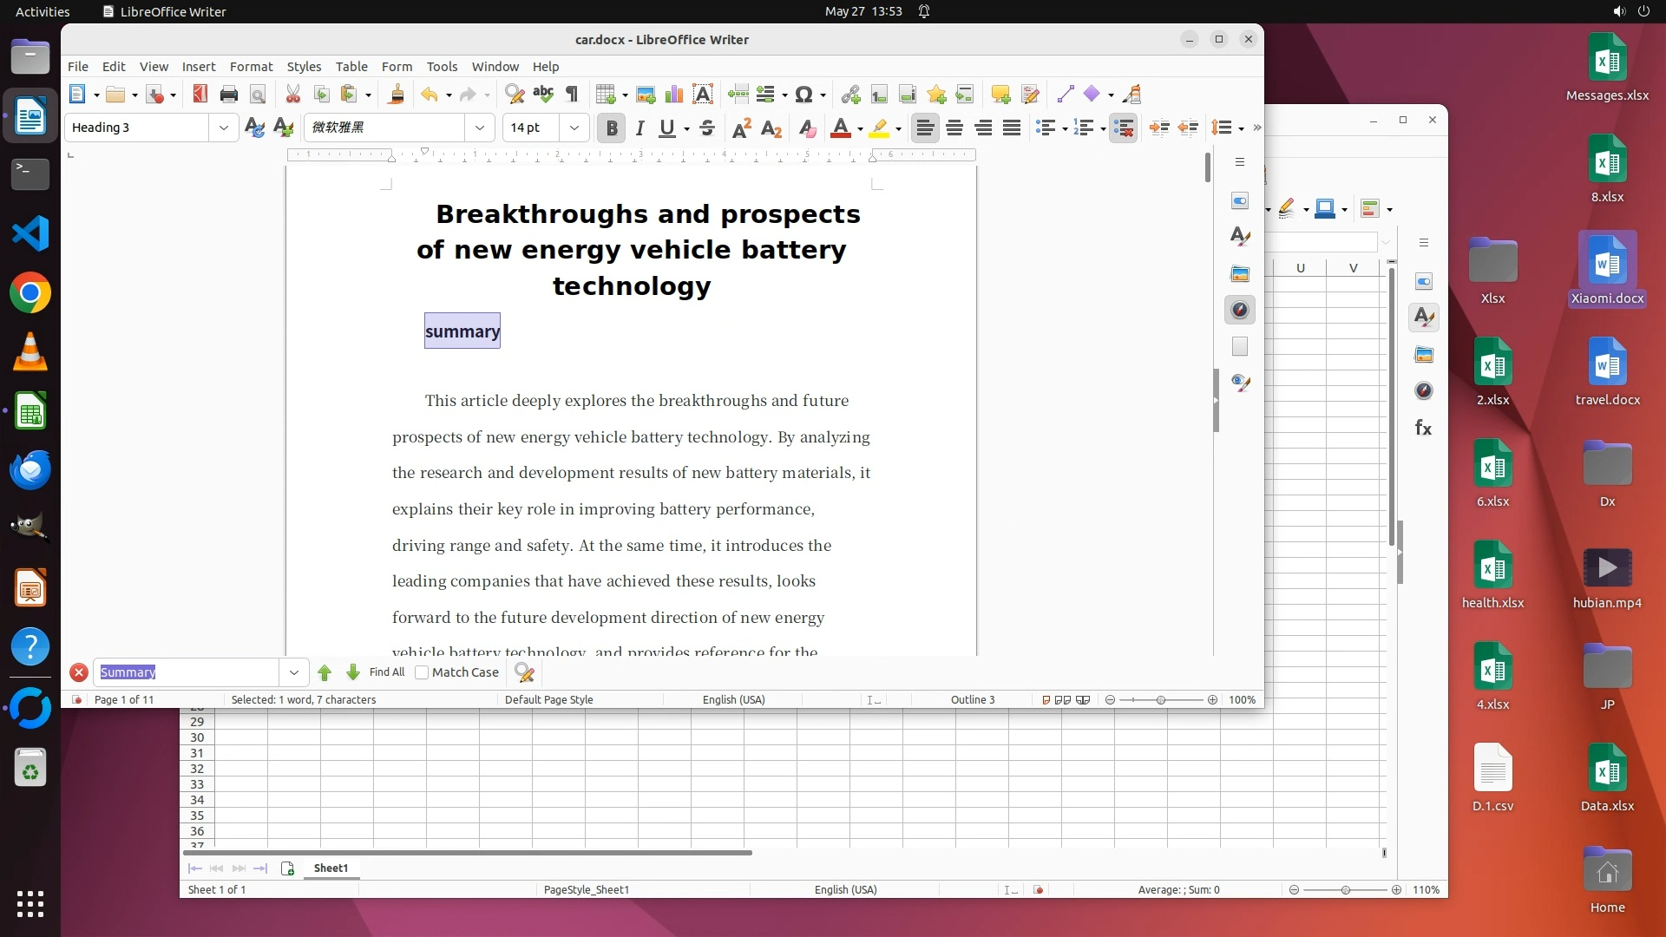
Task: Toggle Bold formatting button
Action: pyautogui.click(x=612, y=128)
